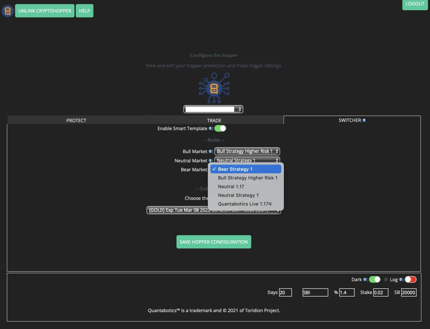Open the Neutral Market help icon
430x329 pixels.
point(210,161)
